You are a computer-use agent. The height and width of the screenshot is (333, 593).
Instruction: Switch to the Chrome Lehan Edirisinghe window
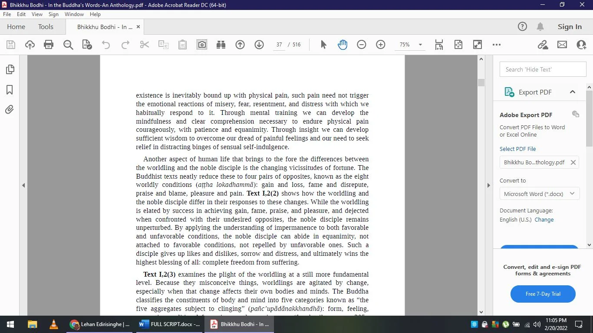(100, 324)
